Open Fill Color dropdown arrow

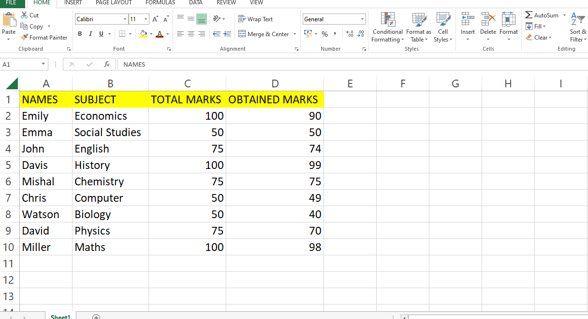151,34
